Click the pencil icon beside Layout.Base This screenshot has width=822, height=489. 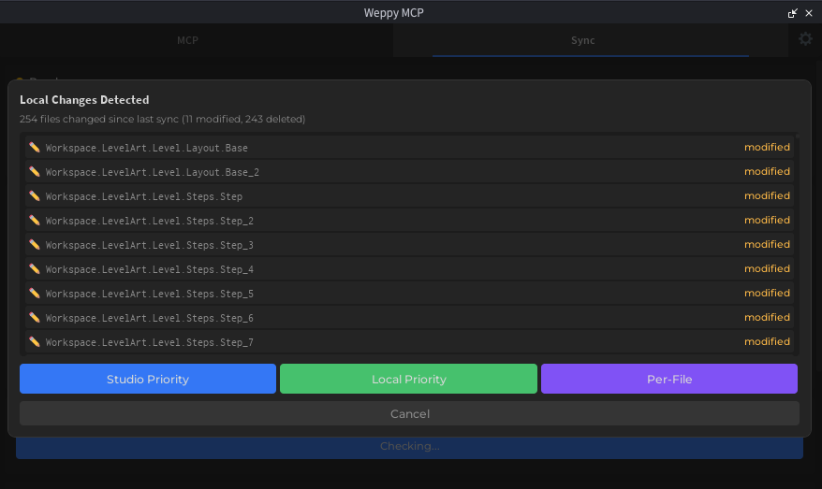(x=35, y=148)
